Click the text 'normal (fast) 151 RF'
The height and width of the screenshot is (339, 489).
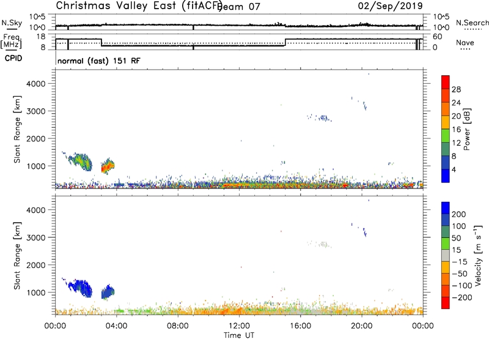pyautogui.click(x=99, y=61)
